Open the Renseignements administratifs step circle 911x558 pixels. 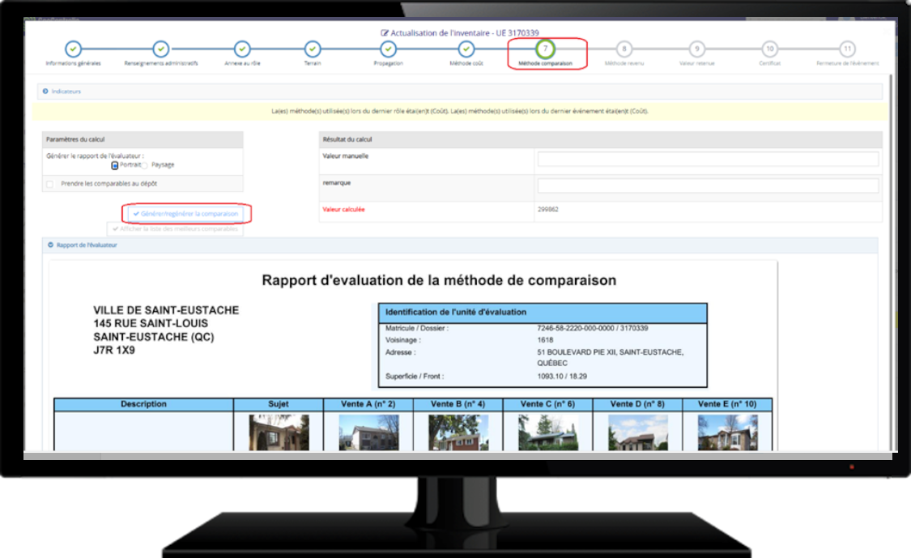tap(161, 49)
